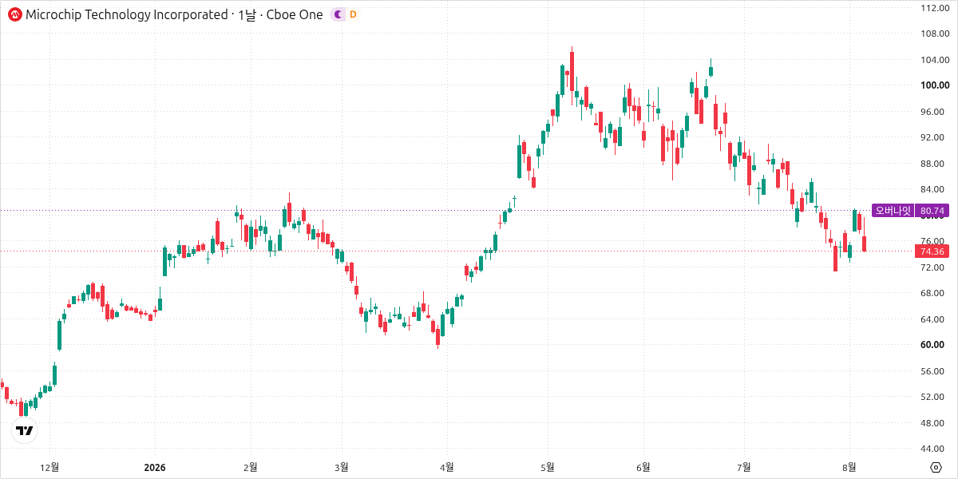Click the 3월 label on time axis
Screen dimensions: 958x479
click(342, 466)
